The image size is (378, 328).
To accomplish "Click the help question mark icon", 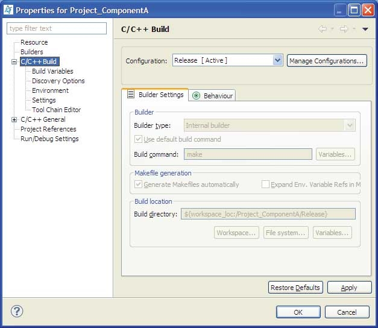I will 17,312.
